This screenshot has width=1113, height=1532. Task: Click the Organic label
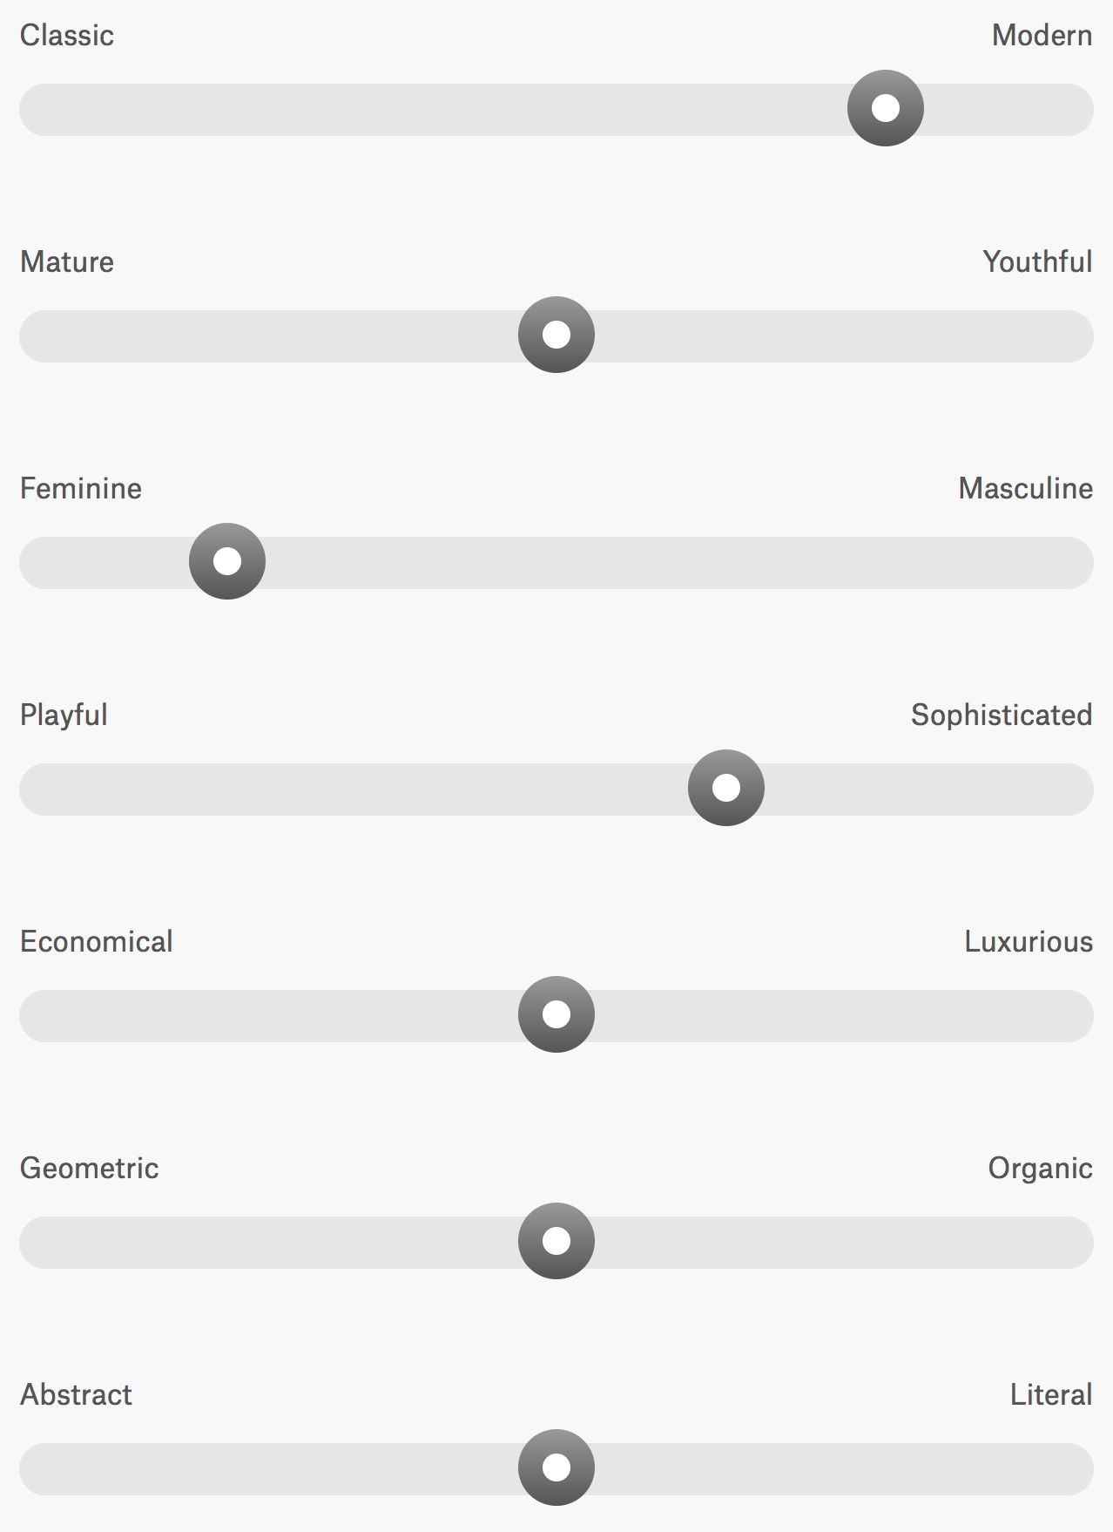click(1040, 1169)
